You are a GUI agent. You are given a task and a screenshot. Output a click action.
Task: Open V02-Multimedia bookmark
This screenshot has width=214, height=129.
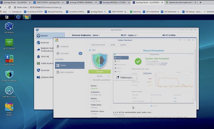tap(170, 12)
